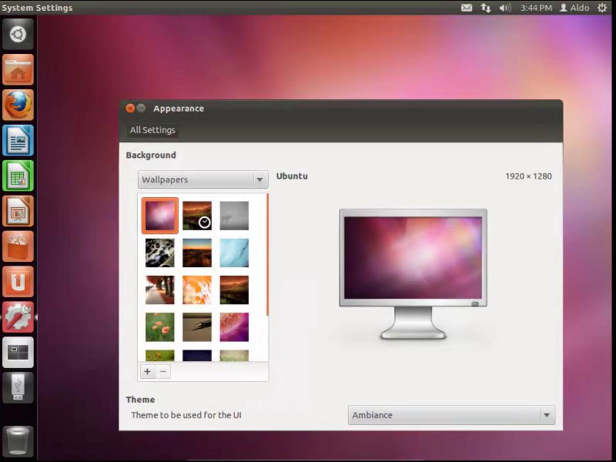Open LibreOffice Calc spreadsheet icon
This screenshot has width=616, height=462.
[18, 176]
